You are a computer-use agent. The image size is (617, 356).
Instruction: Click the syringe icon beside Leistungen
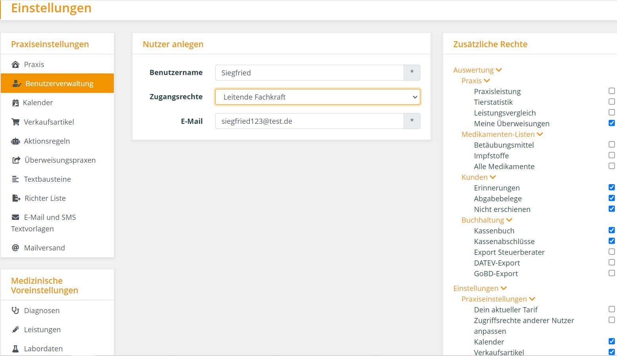tap(15, 329)
